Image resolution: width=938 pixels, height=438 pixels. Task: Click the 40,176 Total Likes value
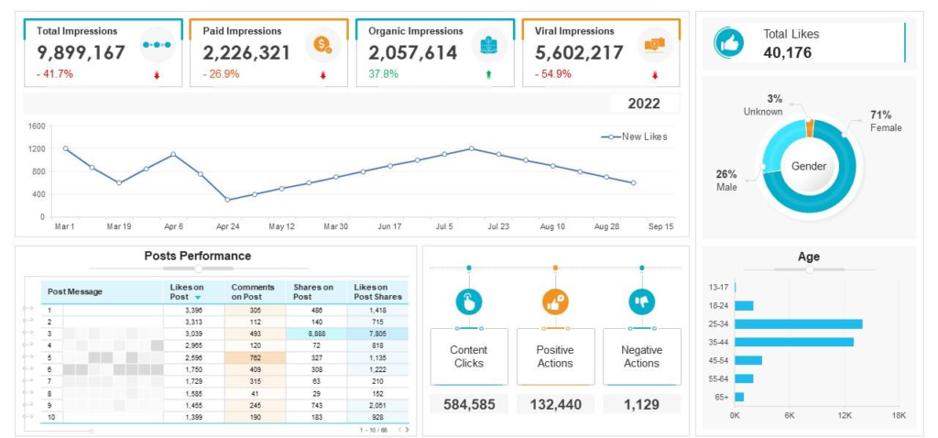[x=787, y=52]
